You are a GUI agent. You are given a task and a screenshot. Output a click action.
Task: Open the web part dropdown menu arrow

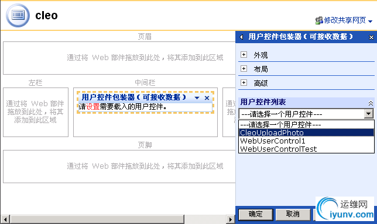tap(197, 98)
